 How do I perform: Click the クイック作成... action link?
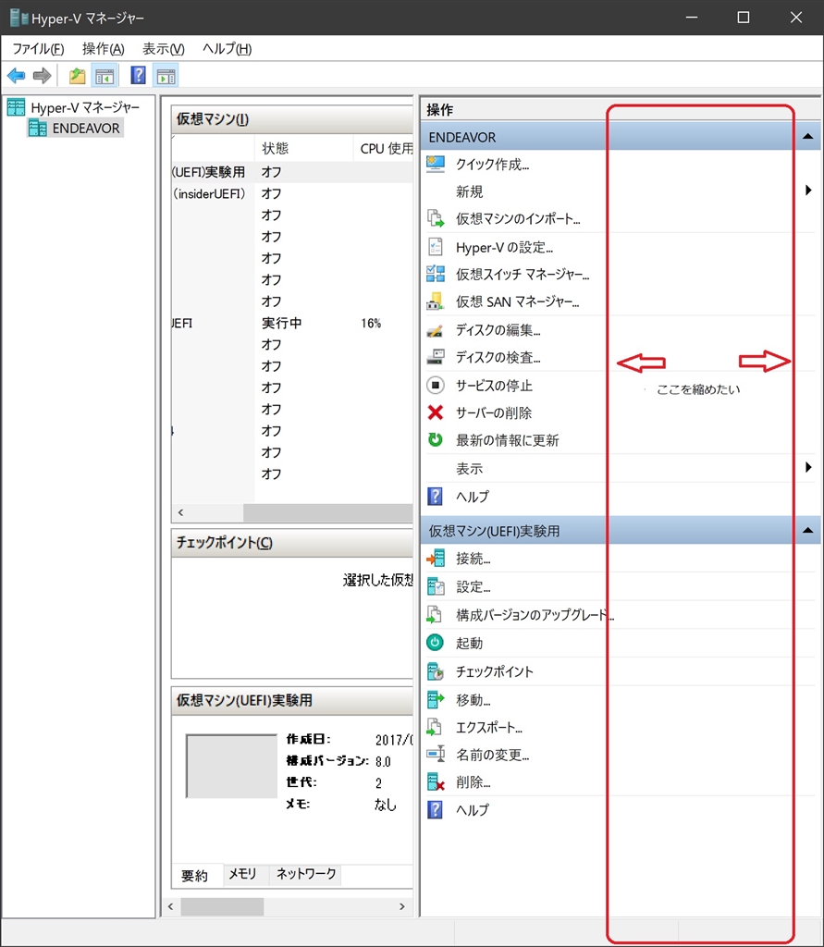(492, 165)
